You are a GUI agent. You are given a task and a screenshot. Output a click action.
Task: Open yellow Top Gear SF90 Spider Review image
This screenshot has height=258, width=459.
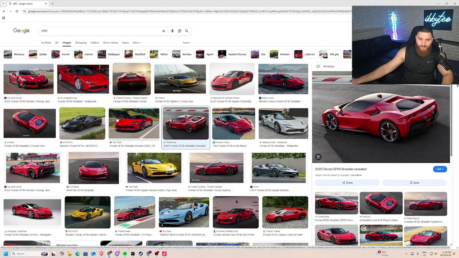154,168
